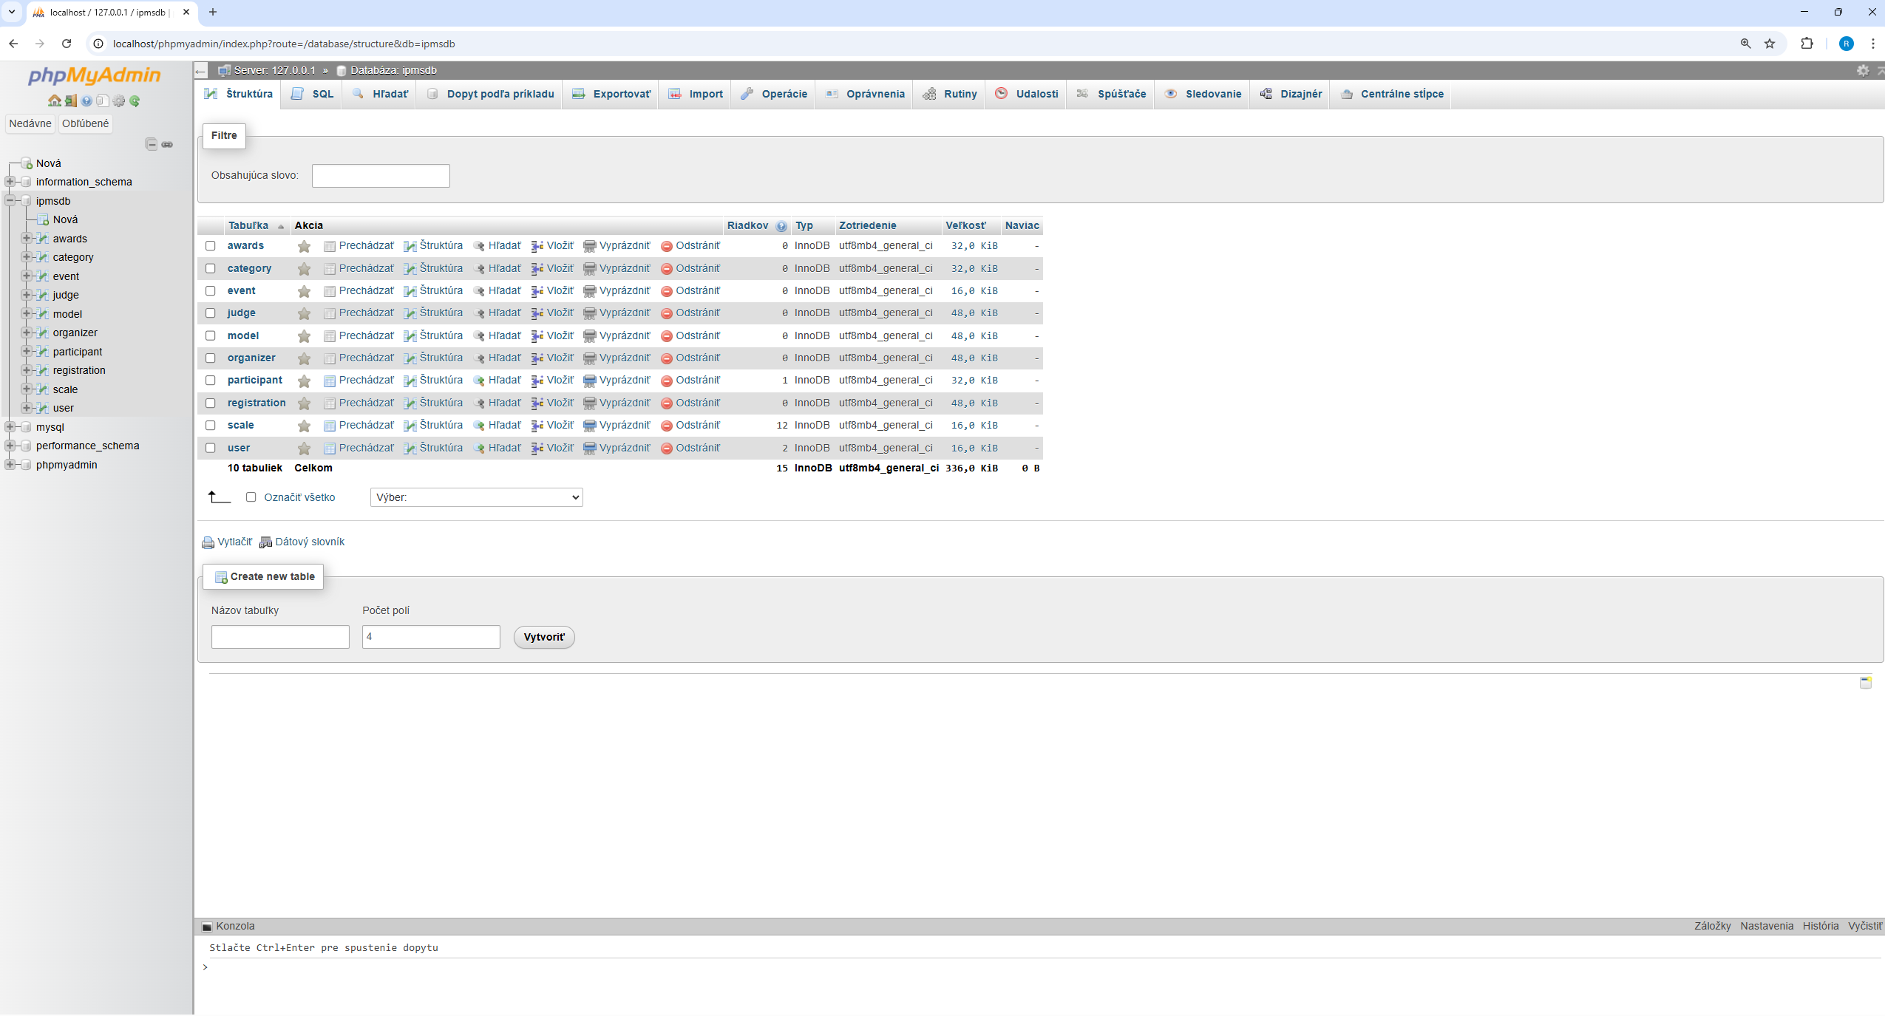Collapse the ipmsdb database node
The image size is (1885, 1016).
(10, 200)
